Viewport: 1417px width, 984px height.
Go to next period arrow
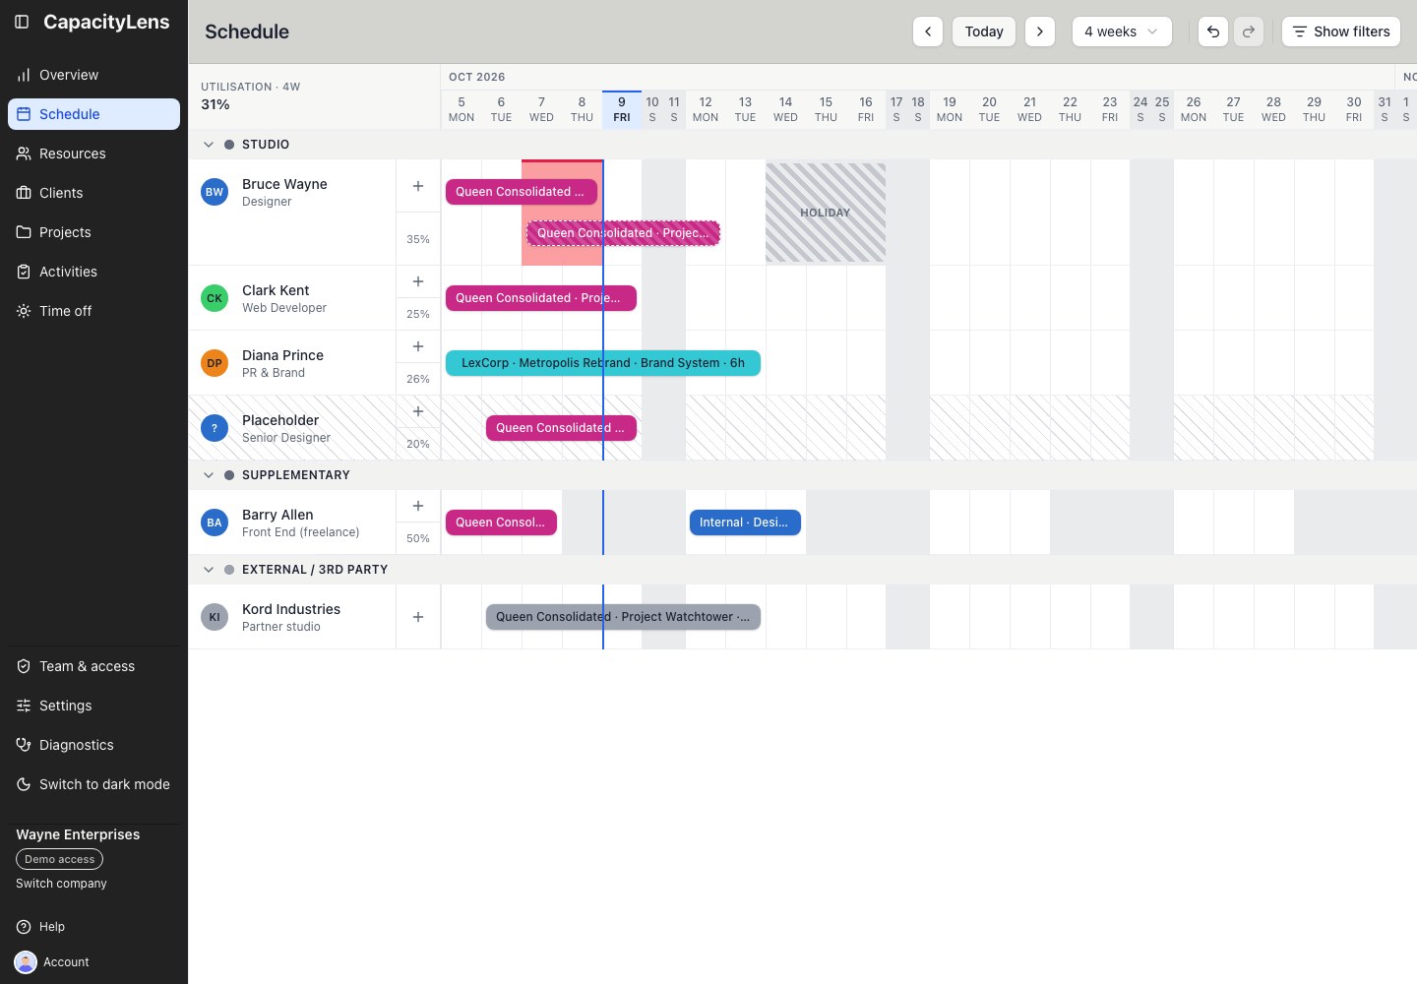[1040, 31]
